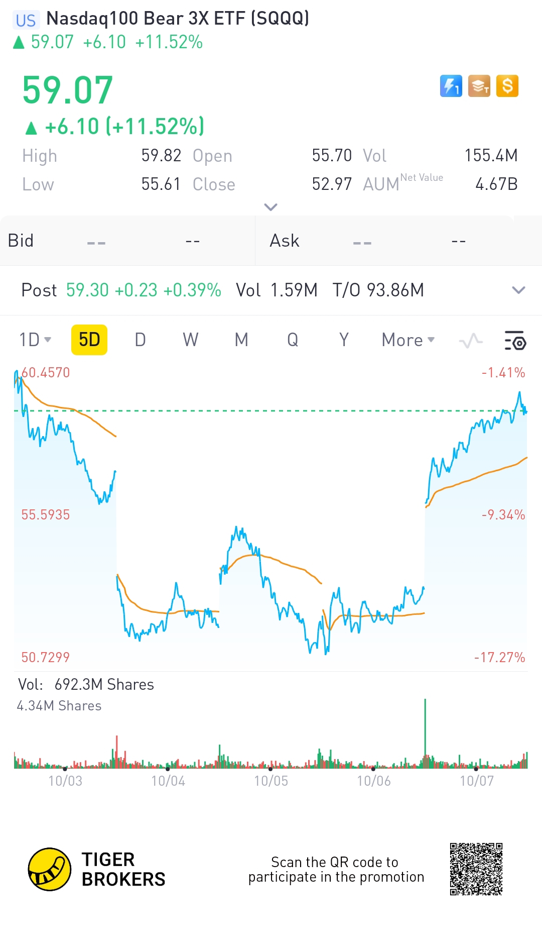Screen dimensions: 542x949
Task: Select the quarterly Q chart
Action: pyautogui.click(x=293, y=340)
